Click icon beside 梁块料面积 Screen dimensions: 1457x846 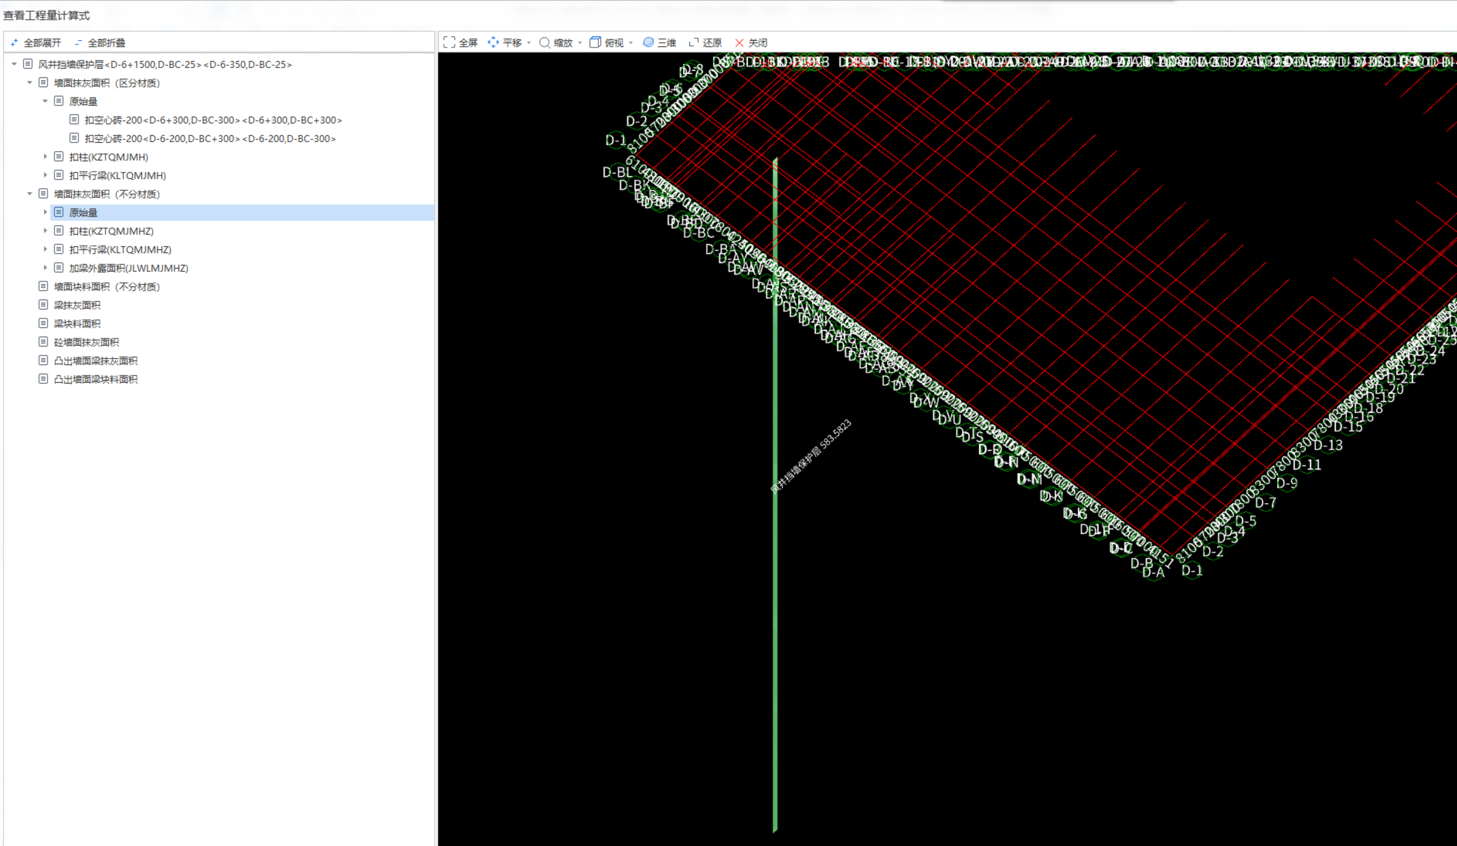pyautogui.click(x=43, y=323)
